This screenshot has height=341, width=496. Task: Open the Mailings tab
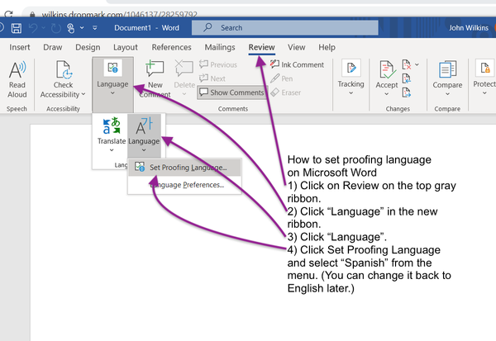pos(219,48)
